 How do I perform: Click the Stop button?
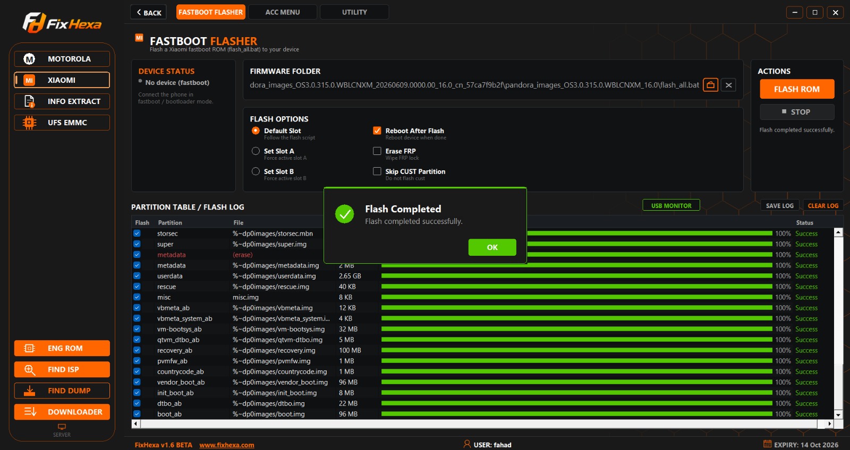click(797, 112)
